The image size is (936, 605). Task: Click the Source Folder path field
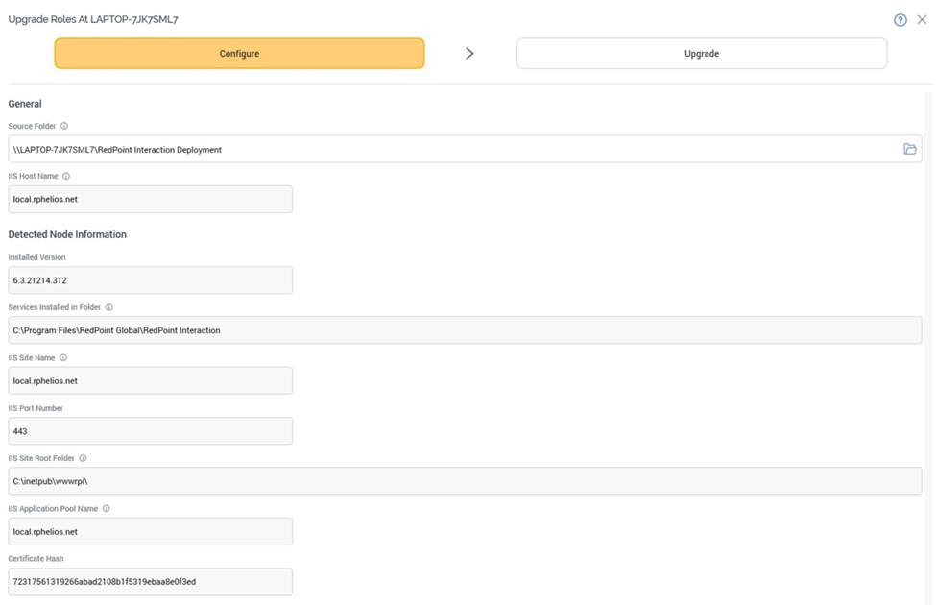(451, 149)
